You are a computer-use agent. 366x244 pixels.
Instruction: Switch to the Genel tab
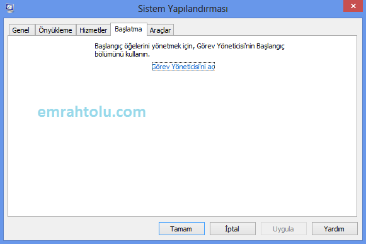tap(21, 30)
